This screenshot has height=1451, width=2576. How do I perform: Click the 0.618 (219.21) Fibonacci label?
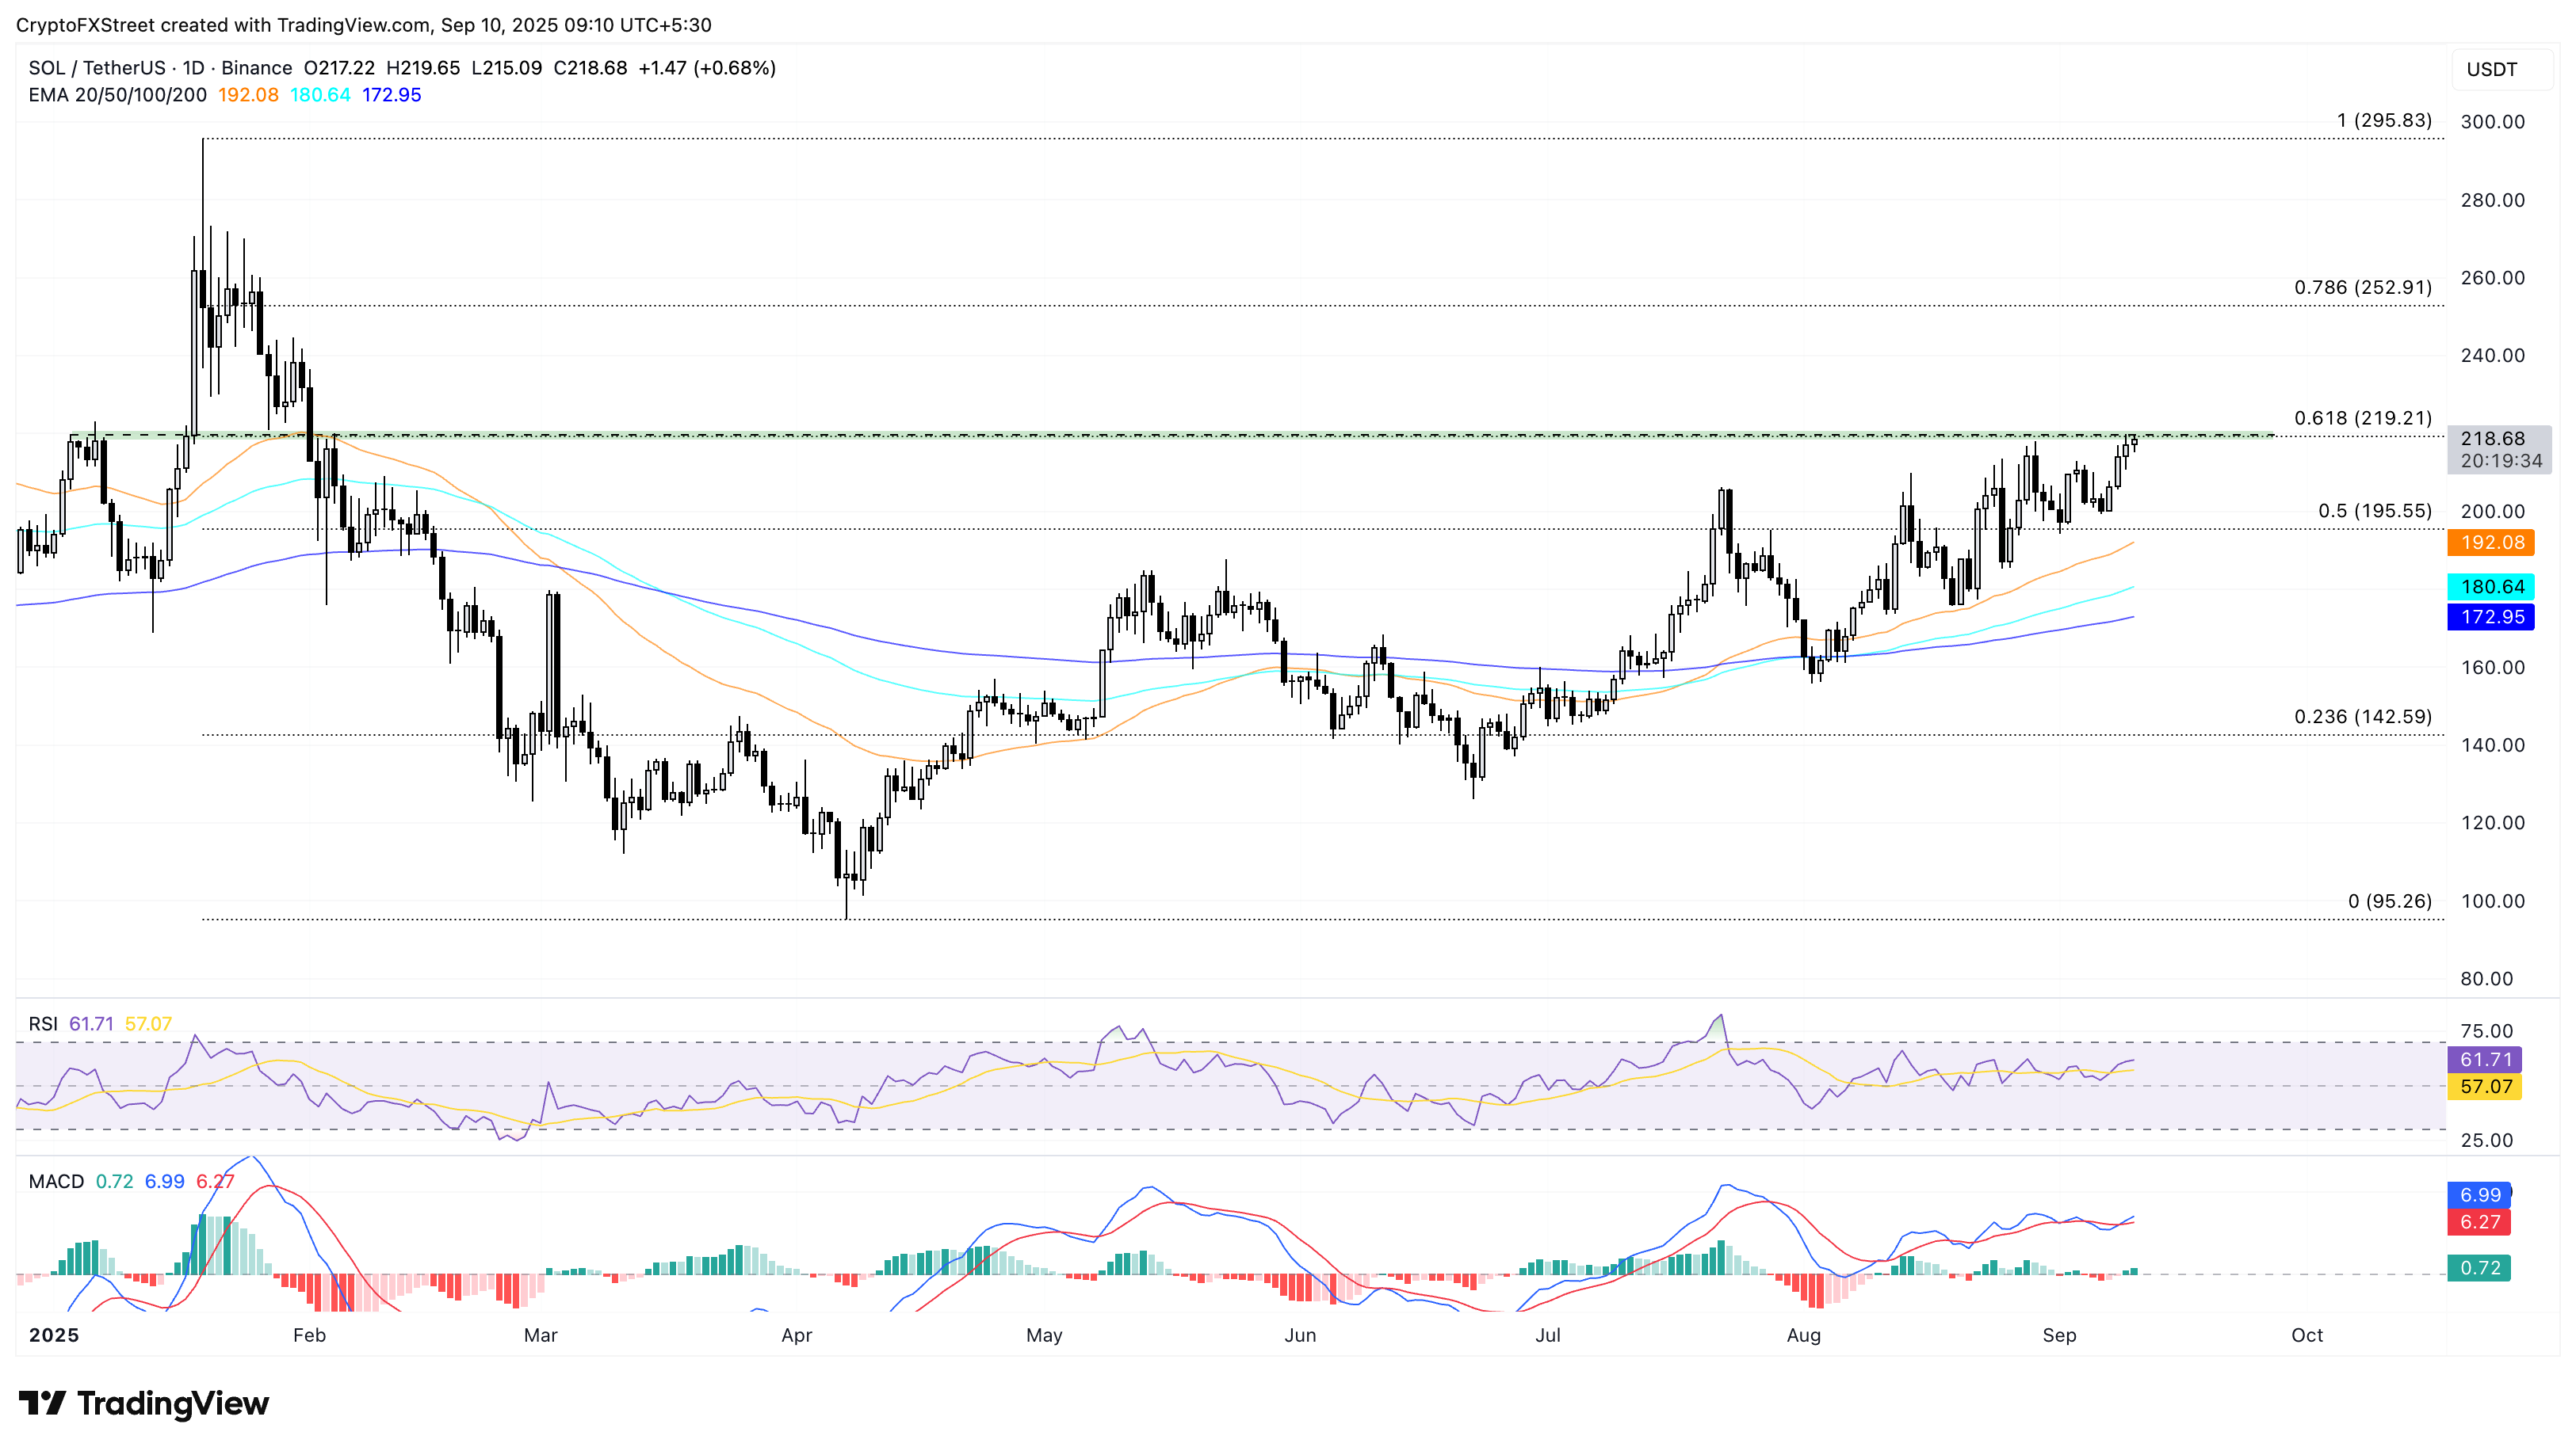click(2362, 417)
